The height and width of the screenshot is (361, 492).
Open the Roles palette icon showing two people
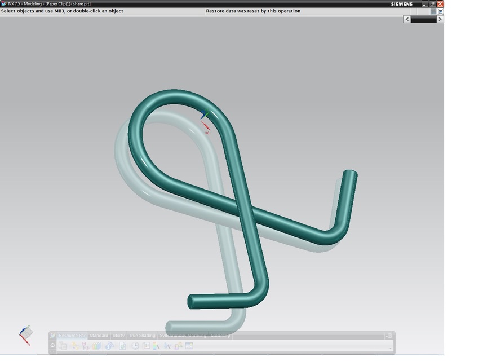[x=178, y=345]
